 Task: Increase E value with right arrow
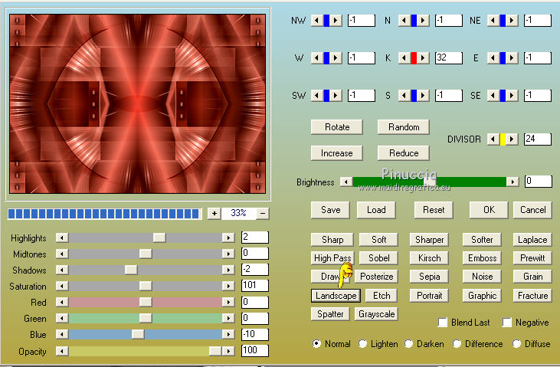click(513, 58)
